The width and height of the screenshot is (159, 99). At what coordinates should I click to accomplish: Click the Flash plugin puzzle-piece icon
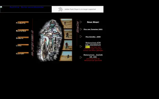click(60, 9)
